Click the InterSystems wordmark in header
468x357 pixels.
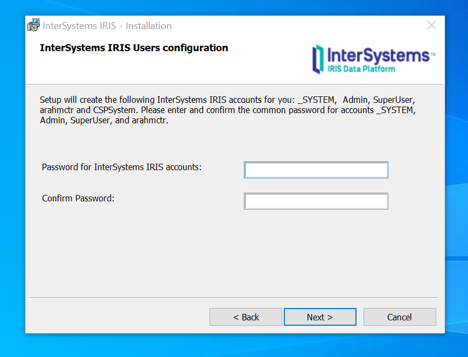tap(379, 55)
